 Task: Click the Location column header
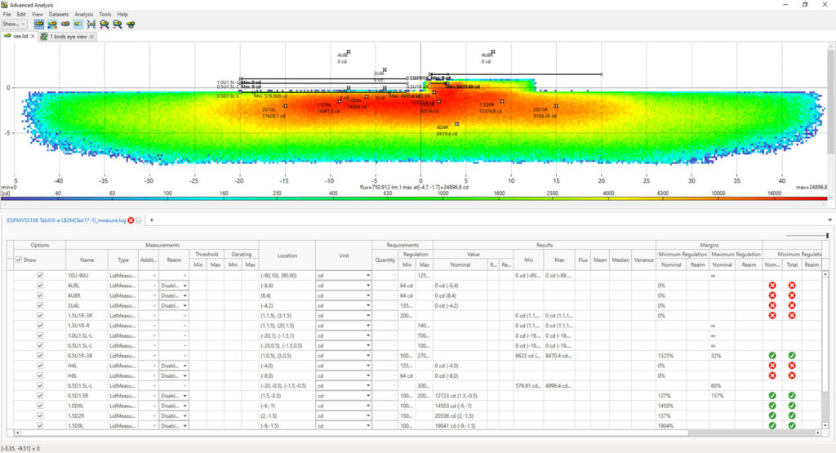click(287, 255)
